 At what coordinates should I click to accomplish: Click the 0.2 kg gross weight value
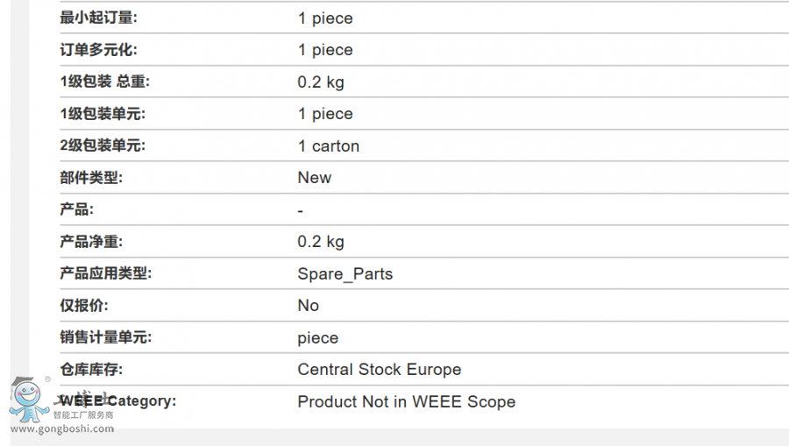point(321,82)
